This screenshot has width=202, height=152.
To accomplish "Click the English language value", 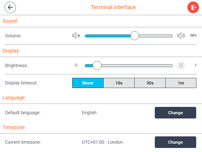I will 89,113.
